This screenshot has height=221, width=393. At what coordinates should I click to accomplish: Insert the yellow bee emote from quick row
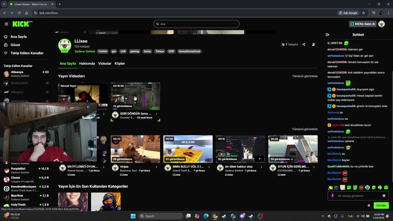(330, 188)
